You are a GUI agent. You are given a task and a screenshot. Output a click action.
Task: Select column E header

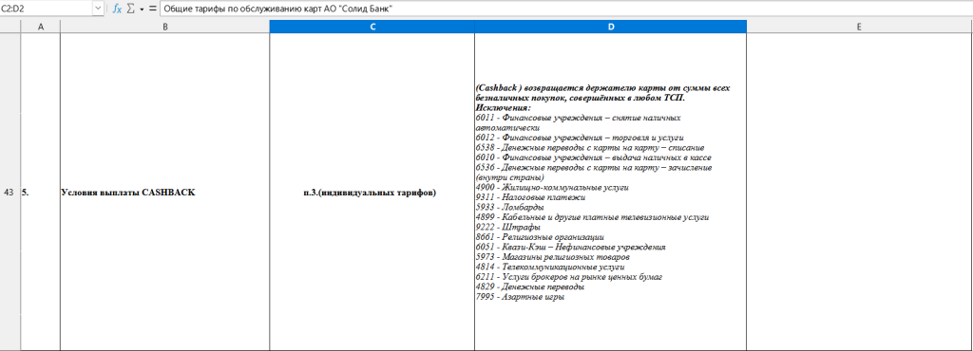859,27
